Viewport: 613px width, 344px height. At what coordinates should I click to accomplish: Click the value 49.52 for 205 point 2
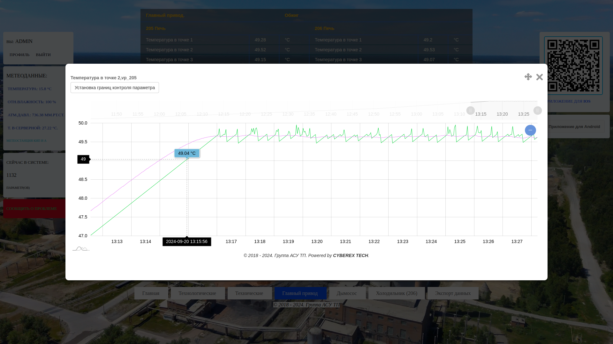[x=260, y=50]
